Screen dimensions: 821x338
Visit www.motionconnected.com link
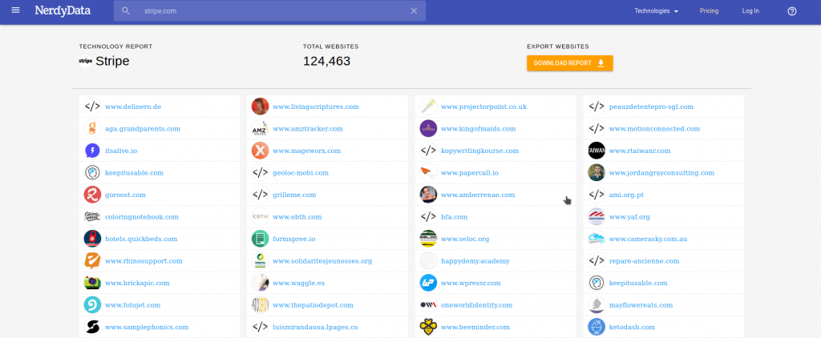654,129
